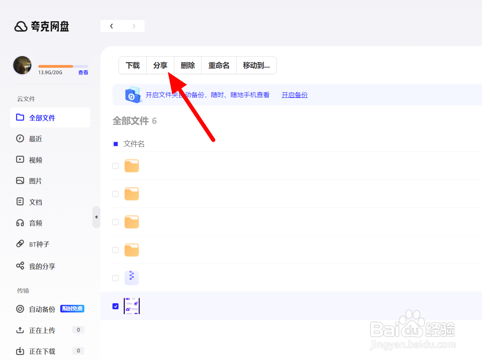
Task: Click the share icon beside 我的分享
Action: (x=20, y=266)
